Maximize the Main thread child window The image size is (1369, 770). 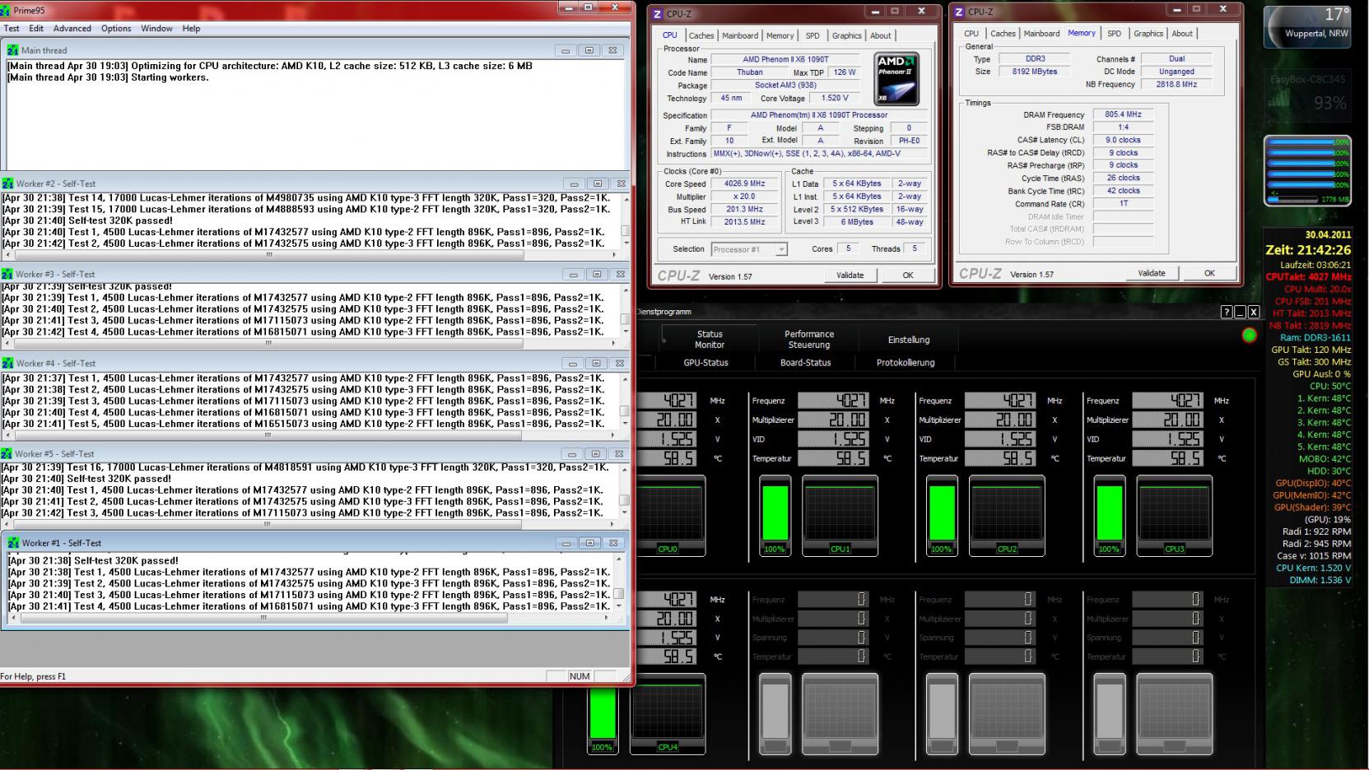589,50
